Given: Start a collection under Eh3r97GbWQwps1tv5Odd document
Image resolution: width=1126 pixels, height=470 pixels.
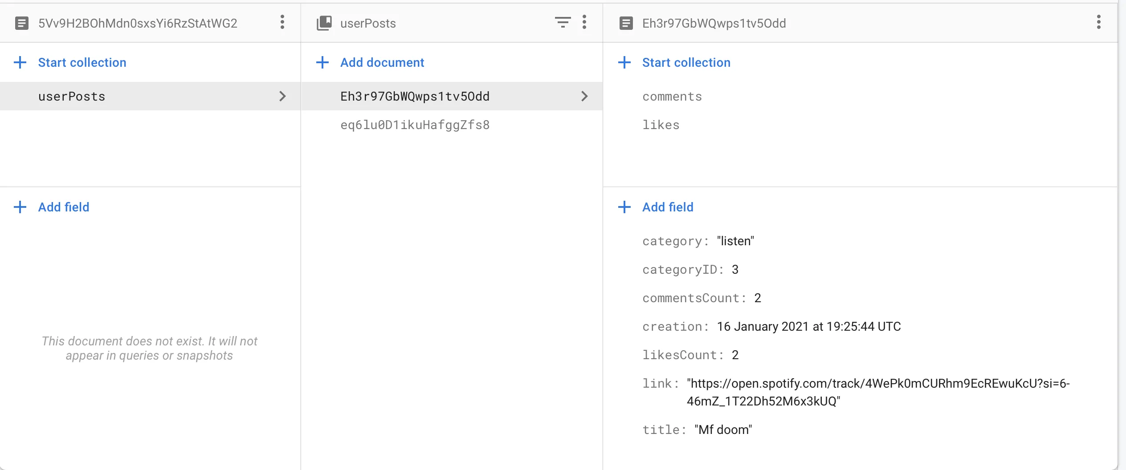Looking at the screenshot, I should click(686, 62).
